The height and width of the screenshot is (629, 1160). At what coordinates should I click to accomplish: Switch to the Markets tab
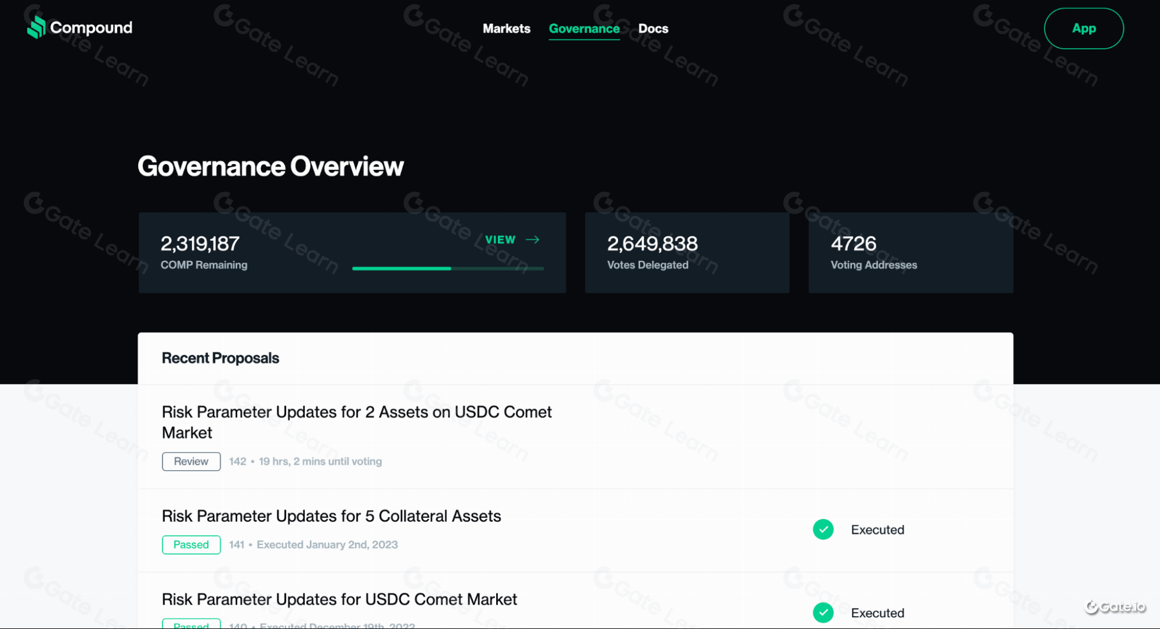[x=506, y=28]
